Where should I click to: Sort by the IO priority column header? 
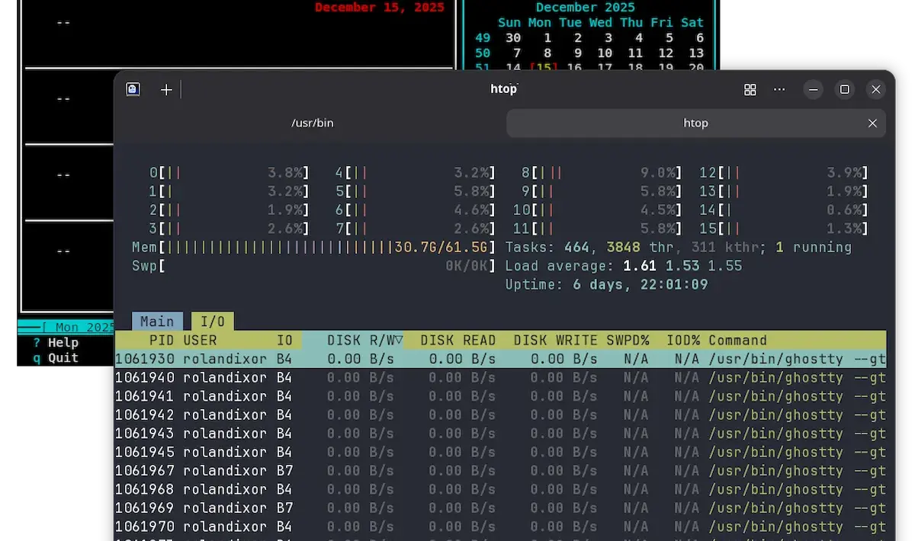click(x=285, y=341)
